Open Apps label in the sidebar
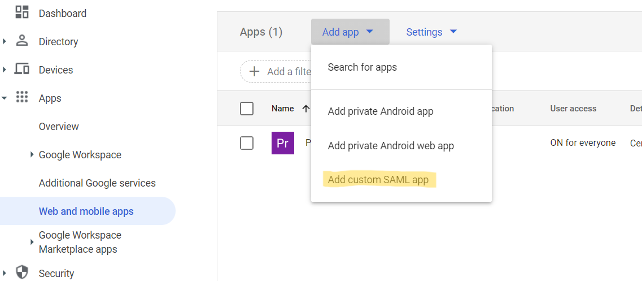 click(x=50, y=98)
